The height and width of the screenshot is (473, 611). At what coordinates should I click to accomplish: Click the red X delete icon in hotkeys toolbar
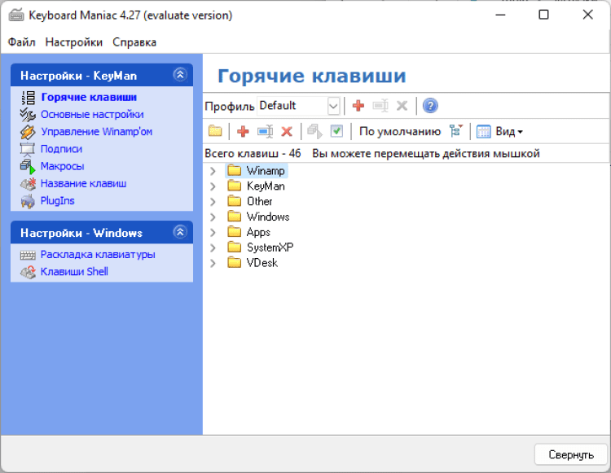point(287,131)
